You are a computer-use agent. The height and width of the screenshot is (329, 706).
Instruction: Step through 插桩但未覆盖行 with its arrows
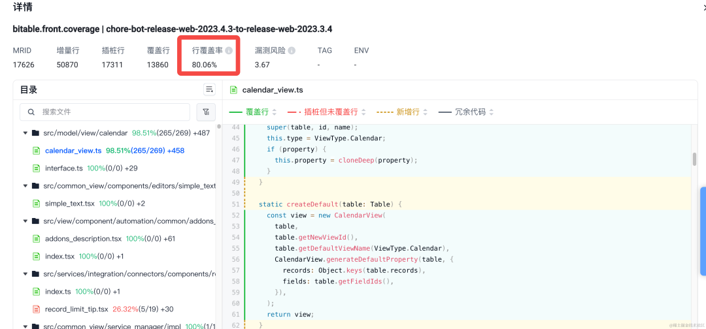(x=364, y=112)
